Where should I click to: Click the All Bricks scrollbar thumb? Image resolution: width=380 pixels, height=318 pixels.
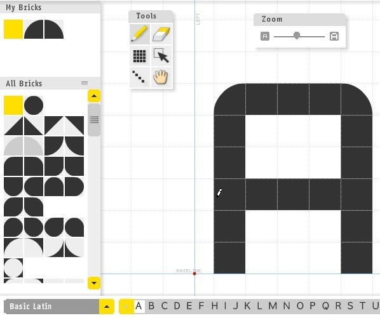click(94, 120)
